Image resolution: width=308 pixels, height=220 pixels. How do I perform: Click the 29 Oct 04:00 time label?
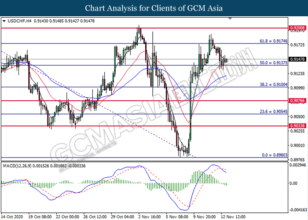click(122, 217)
